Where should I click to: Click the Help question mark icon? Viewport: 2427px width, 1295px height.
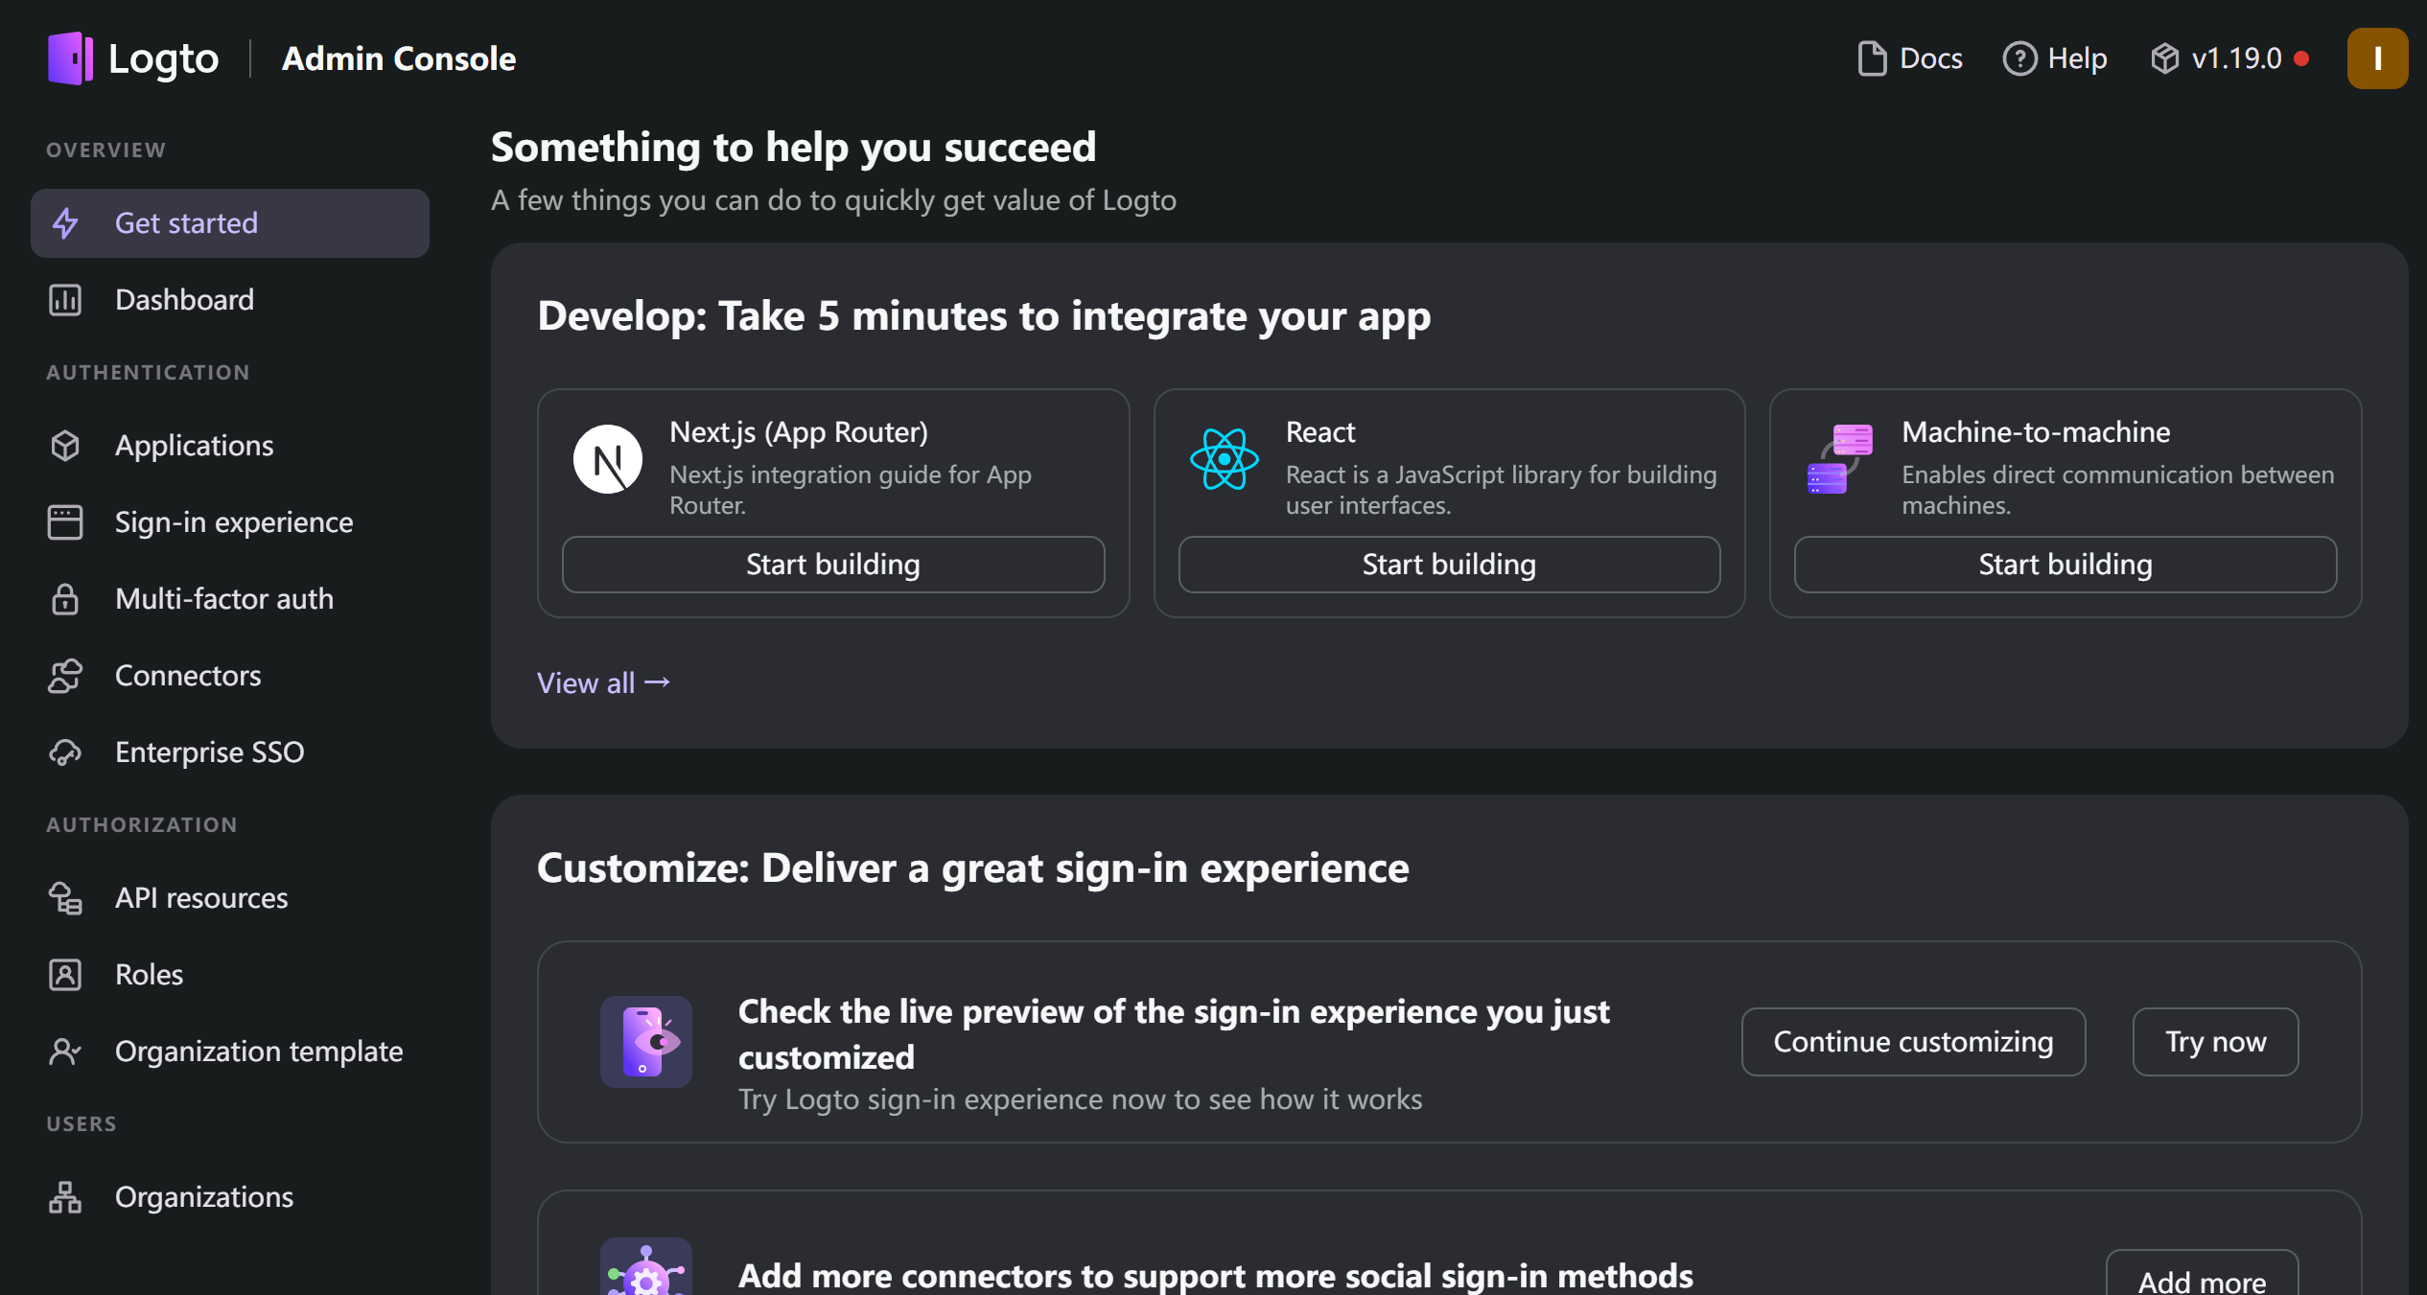pos(2019,58)
